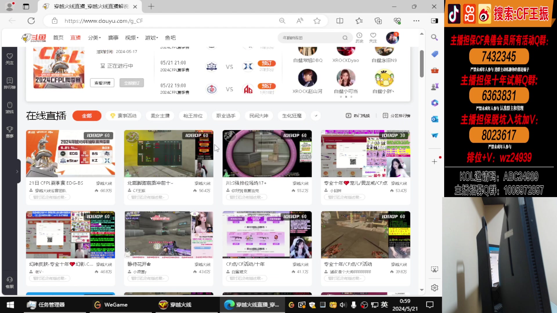The width and height of the screenshot is (557, 313).
Task: Open the 鱼吧 navigation item
Action: [170, 37]
